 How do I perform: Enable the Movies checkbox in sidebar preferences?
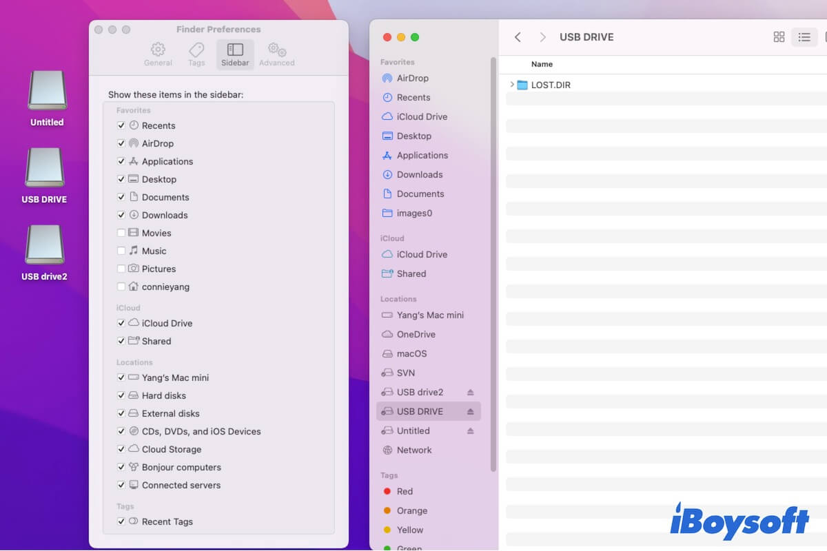pos(122,233)
